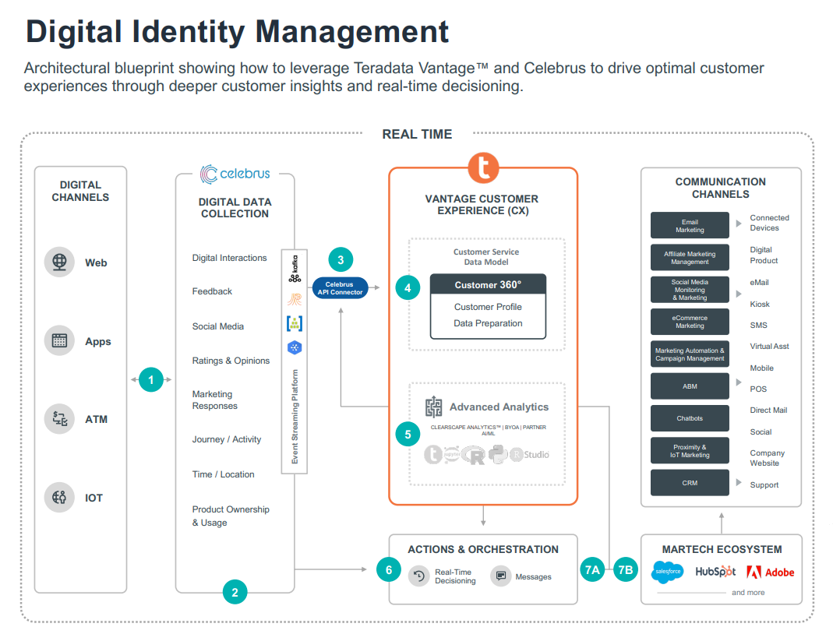
Task: Select the Affiliate Marketing Management box
Action: point(690,258)
